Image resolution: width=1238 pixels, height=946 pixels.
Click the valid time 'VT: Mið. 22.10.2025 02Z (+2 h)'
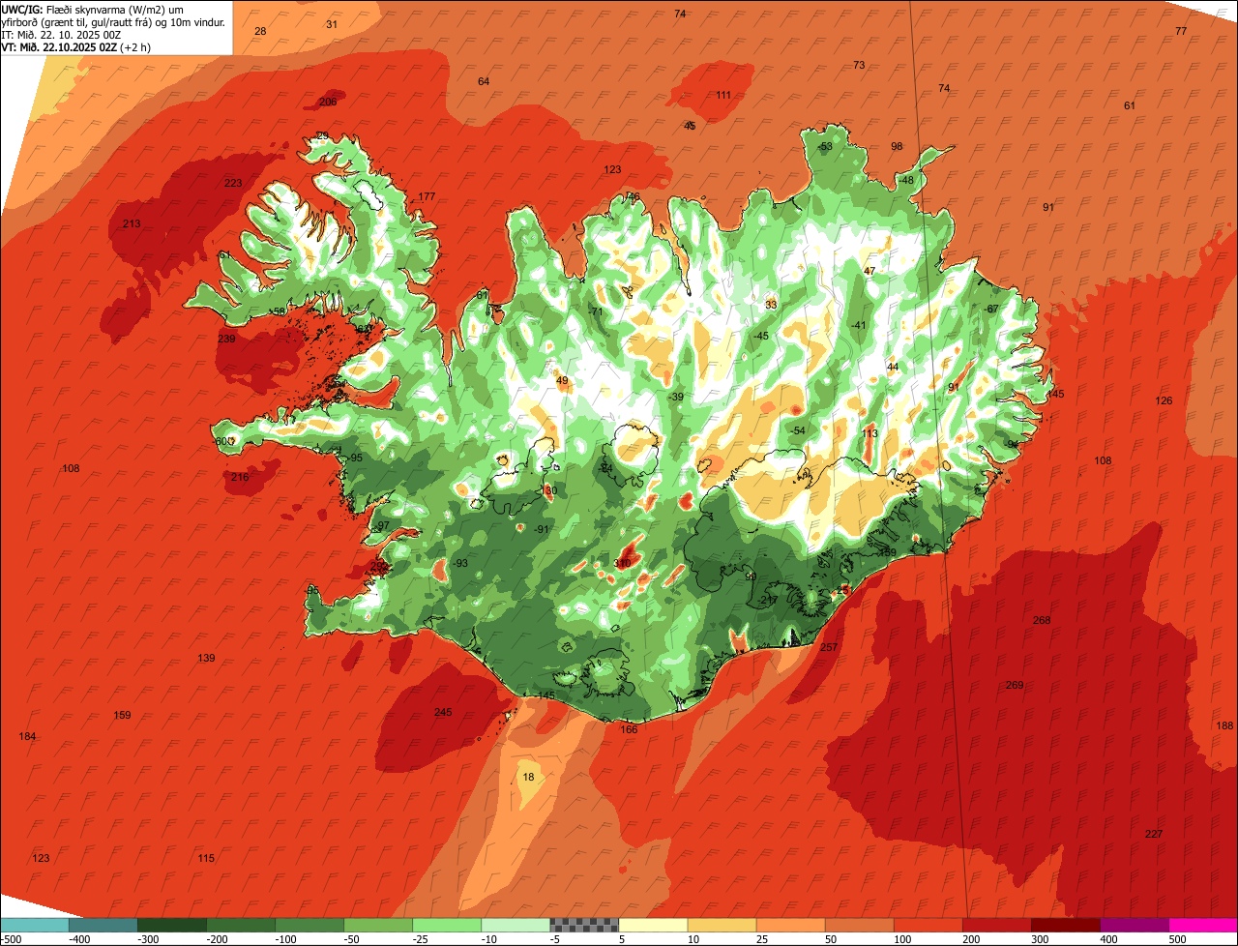[76, 47]
